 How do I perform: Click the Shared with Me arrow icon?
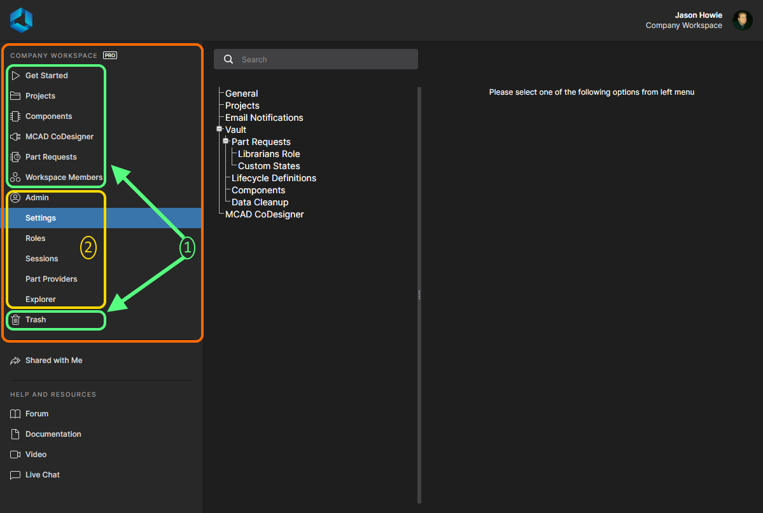pos(15,360)
